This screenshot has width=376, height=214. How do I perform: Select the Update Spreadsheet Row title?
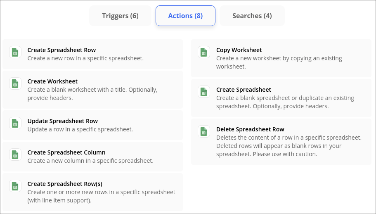pyautogui.click(x=62, y=121)
